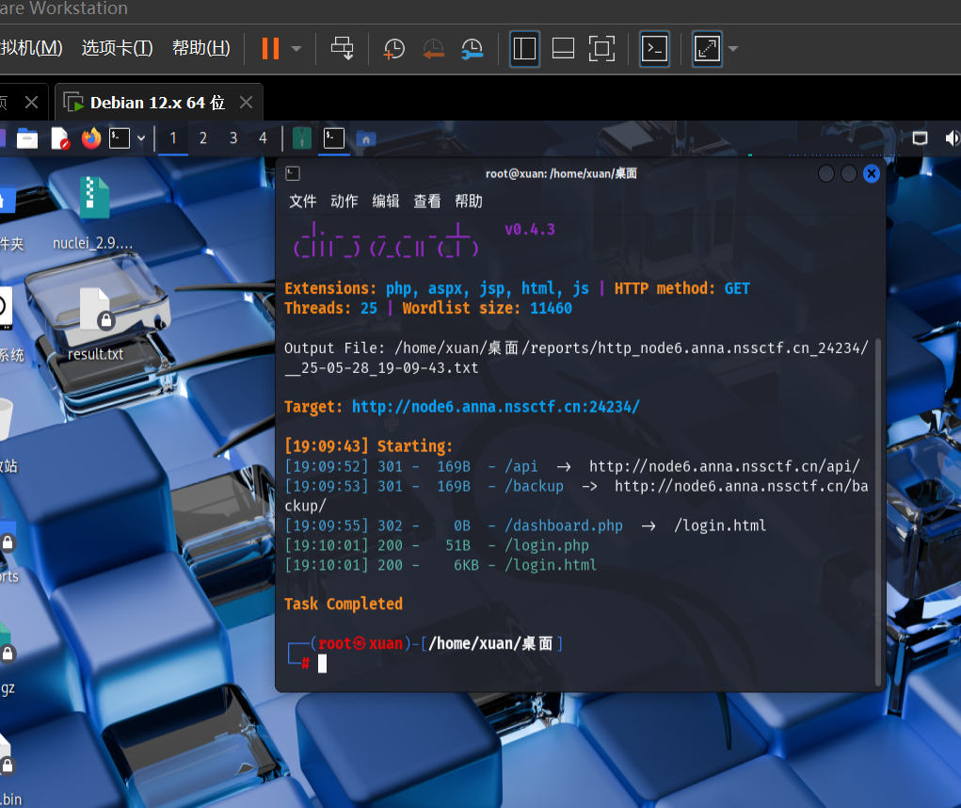961x808 pixels.
Task: Click the terminal title root@xuan: /home/xuan/桌面
Action: (x=561, y=173)
